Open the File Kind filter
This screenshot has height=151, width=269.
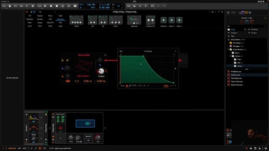[x=254, y=29]
